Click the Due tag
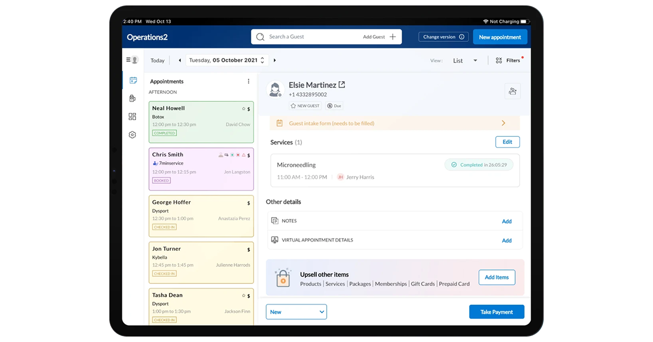Screen dimensions: 653x342 (x=334, y=106)
